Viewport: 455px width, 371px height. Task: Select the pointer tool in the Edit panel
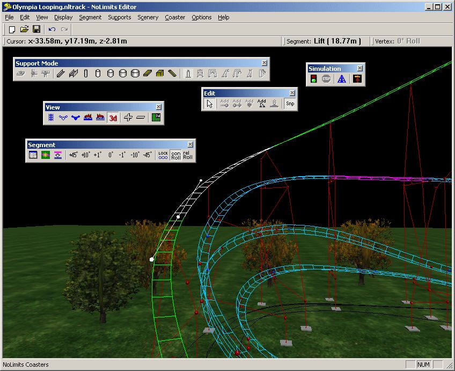pyautogui.click(x=210, y=104)
